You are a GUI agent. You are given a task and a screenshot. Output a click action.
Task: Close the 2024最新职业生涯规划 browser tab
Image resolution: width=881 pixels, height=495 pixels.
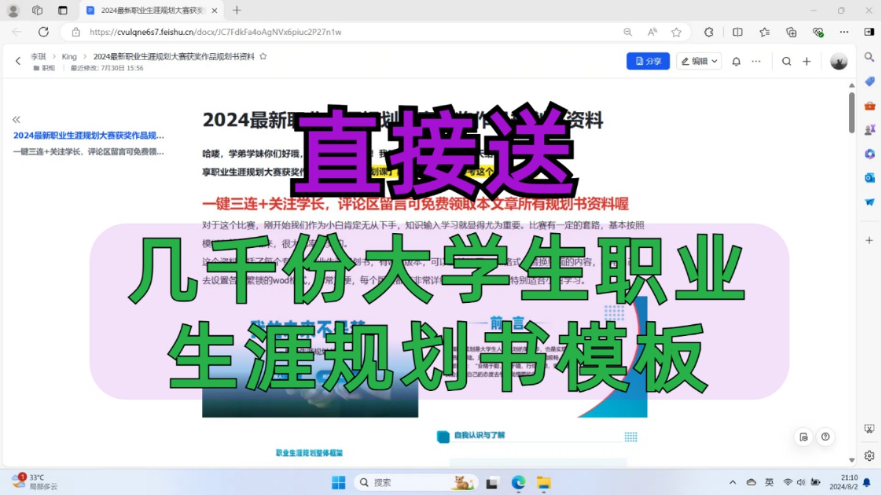(214, 10)
